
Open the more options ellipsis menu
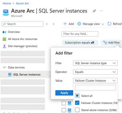101,11
